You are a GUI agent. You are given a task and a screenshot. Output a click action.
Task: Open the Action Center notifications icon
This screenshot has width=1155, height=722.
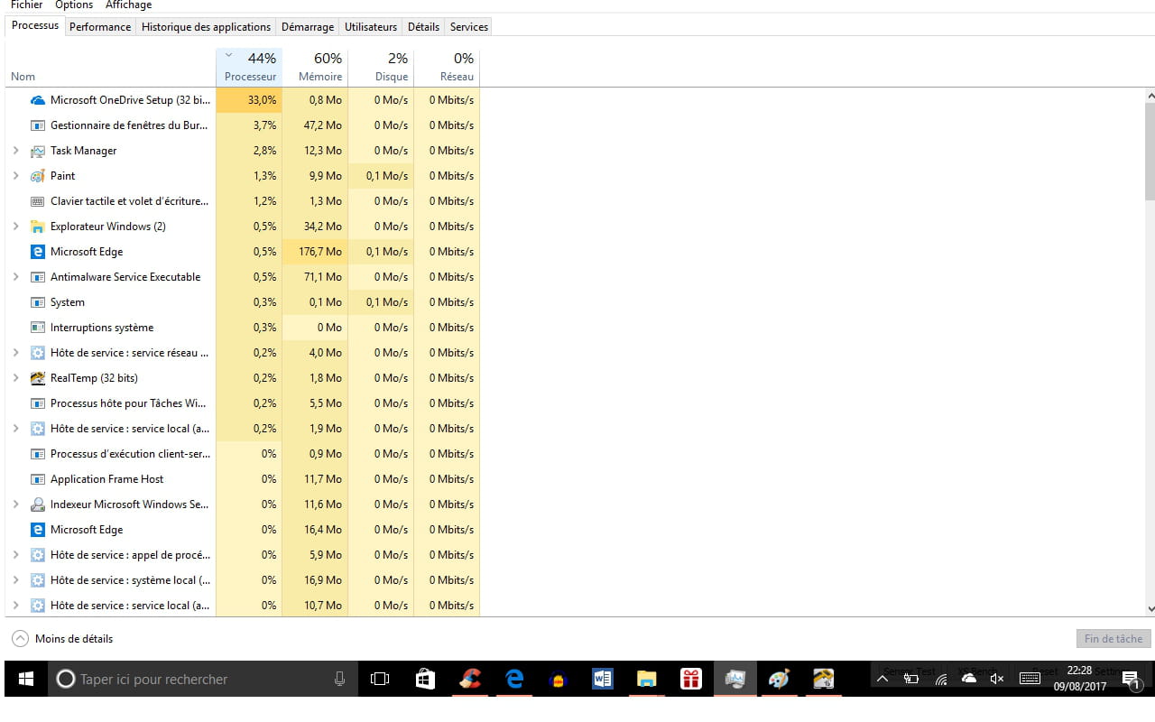pyautogui.click(x=1131, y=680)
